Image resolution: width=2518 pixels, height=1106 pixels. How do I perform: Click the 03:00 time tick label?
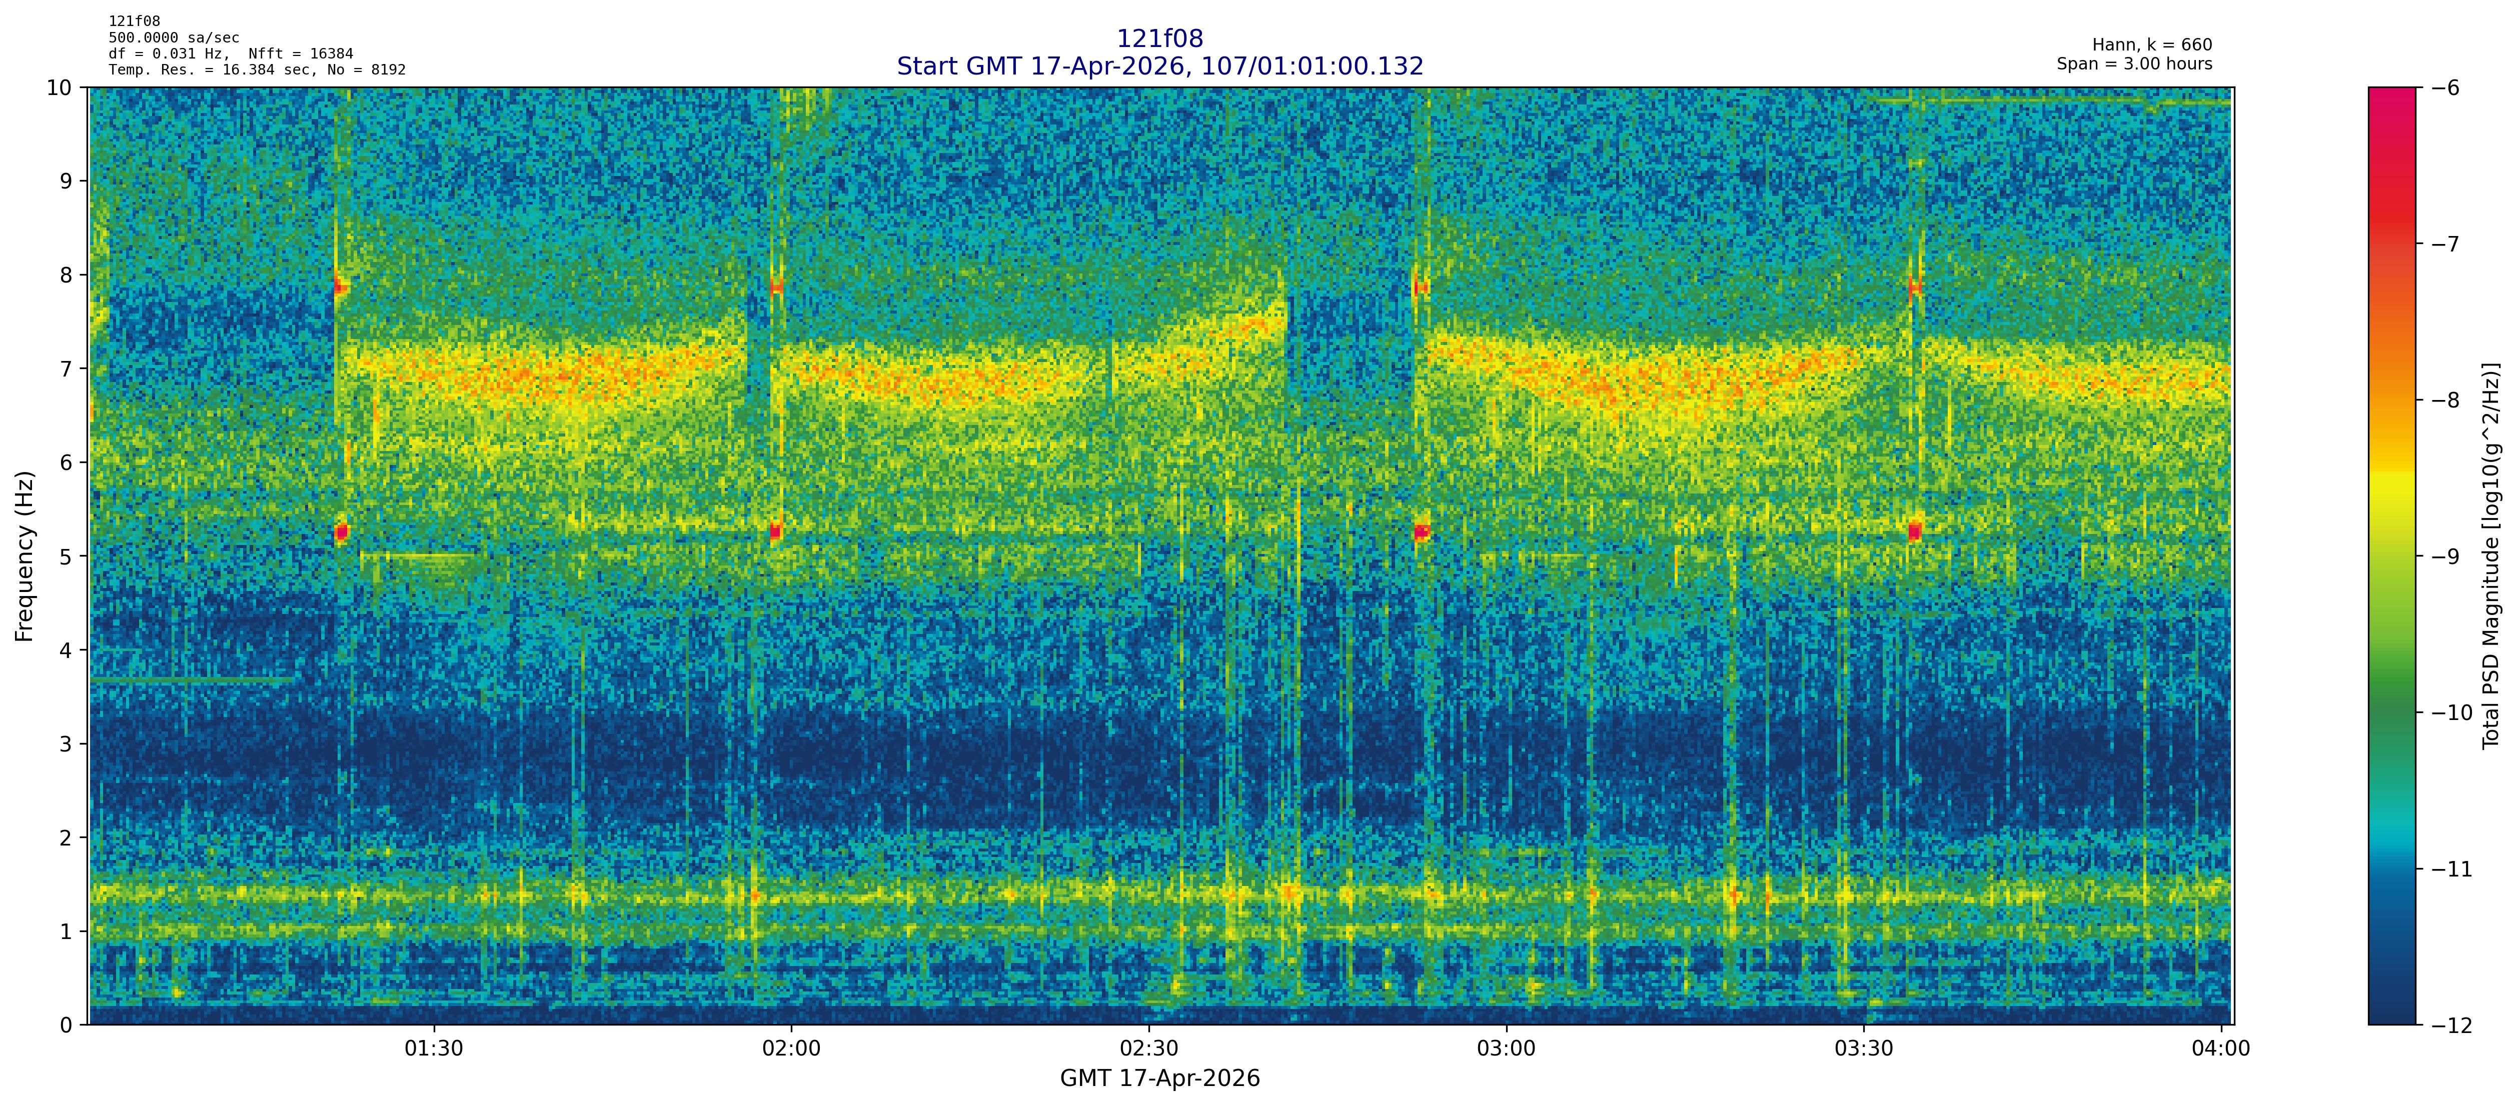point(1506,1049)
